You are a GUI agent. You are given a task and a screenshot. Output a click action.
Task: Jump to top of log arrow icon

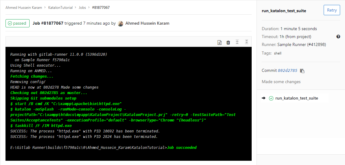tap(237, 42)
